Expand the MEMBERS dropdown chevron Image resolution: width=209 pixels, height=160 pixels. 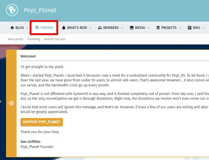point(122,28)
